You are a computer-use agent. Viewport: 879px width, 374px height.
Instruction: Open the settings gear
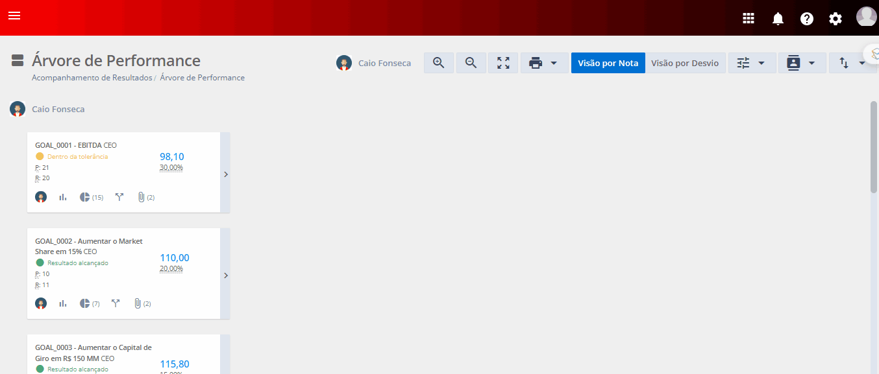[x=836, y=19]
